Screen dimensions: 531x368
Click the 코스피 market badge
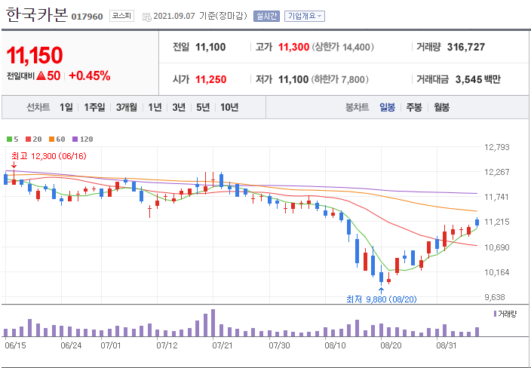tap(121, 16)
